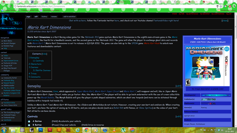This screenshot has height=133, width=237.
Task: Open Windows Media Player from taskbar
Action: tap(96, 130)
